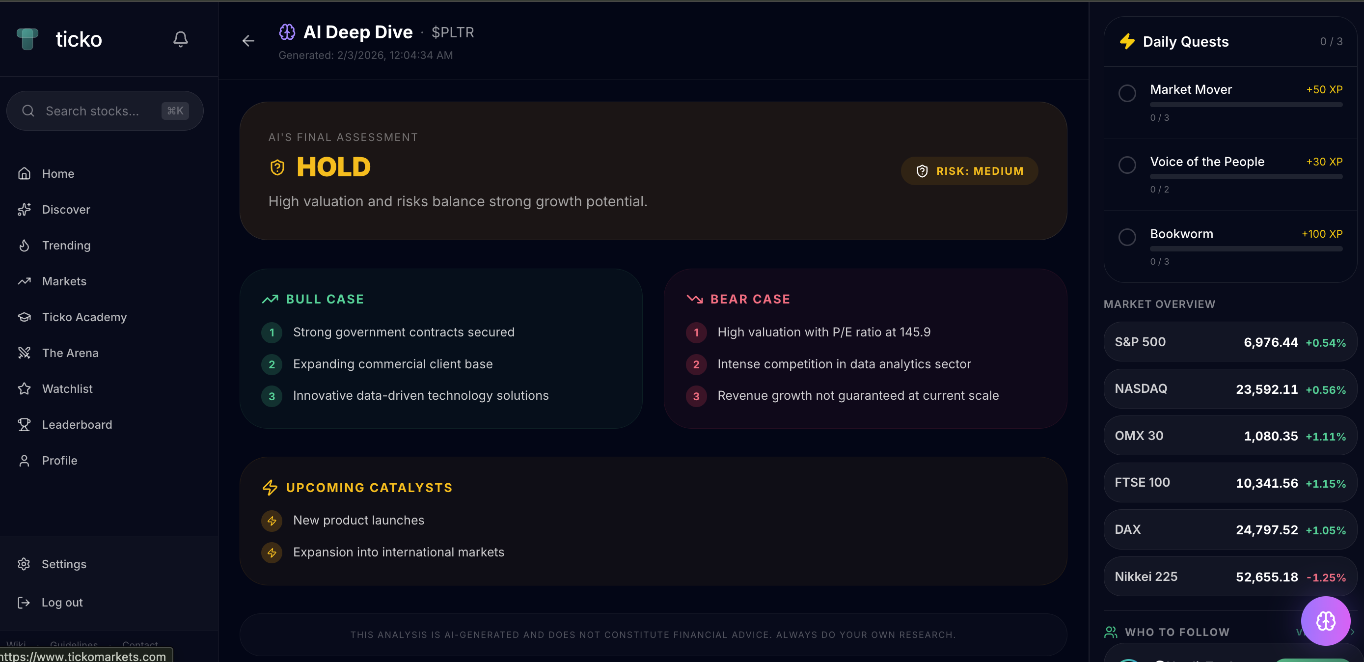Toggle the Market Mover quest circle

click(x=1127, y=93)
